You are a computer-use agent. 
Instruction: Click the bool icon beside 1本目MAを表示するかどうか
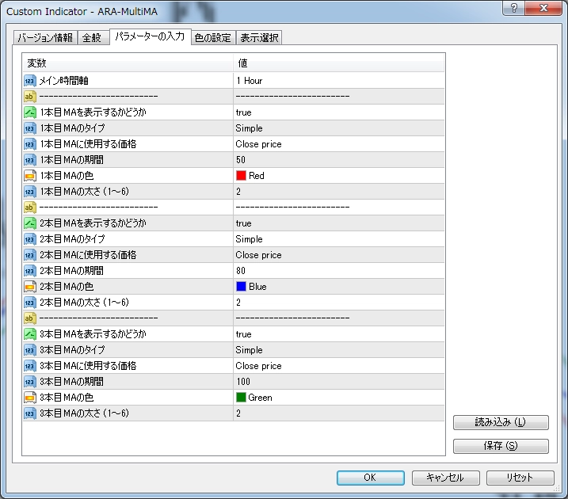30,112
